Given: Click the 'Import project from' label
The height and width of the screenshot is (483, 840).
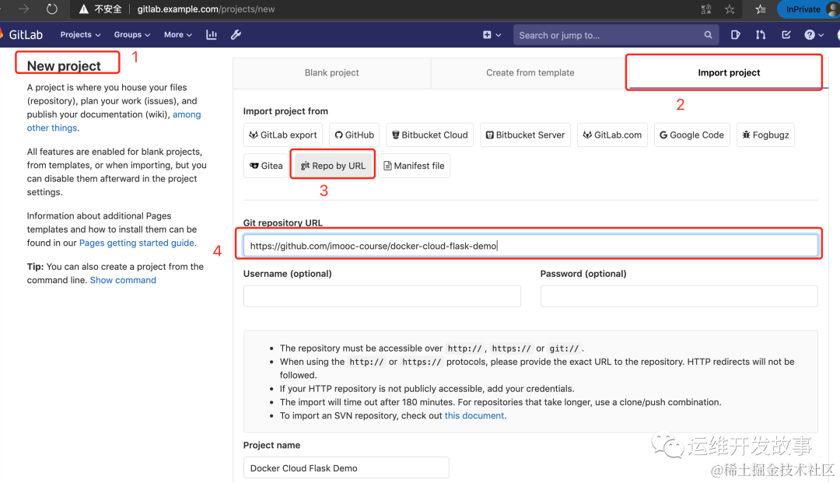Looking at the screenshot, I should tap(285, 111).
